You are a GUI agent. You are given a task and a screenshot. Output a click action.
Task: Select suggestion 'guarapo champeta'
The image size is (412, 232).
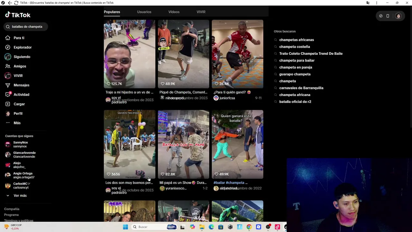(x=295, y=74)
